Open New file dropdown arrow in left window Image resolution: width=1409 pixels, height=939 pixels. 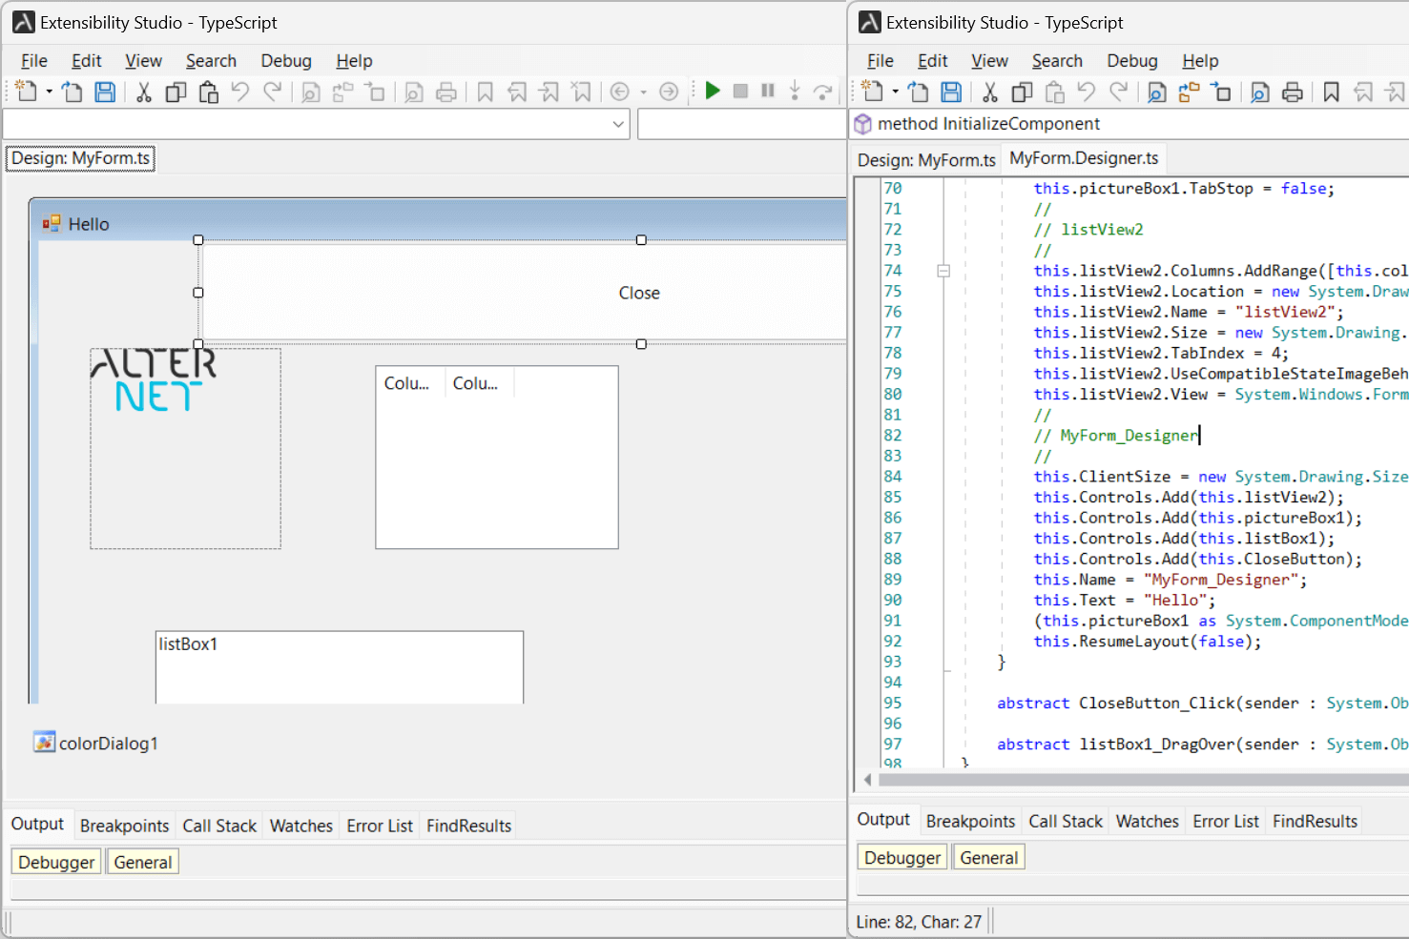tap(49, 92)
